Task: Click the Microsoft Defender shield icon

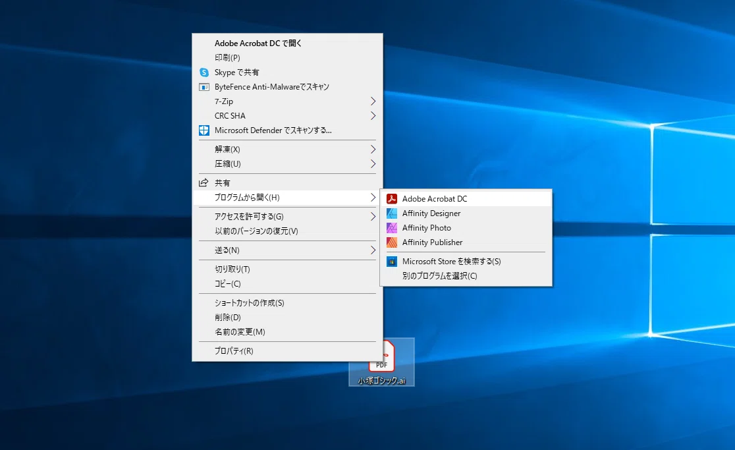Action: click(204, 130)
